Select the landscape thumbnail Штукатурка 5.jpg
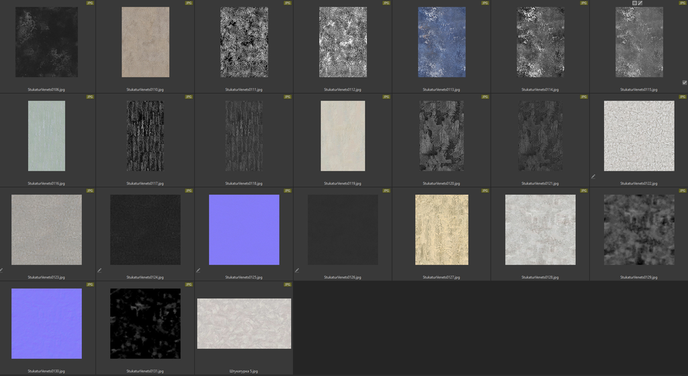Image resolution: width=688 pixels, height=376 pixels. (244, 324)
